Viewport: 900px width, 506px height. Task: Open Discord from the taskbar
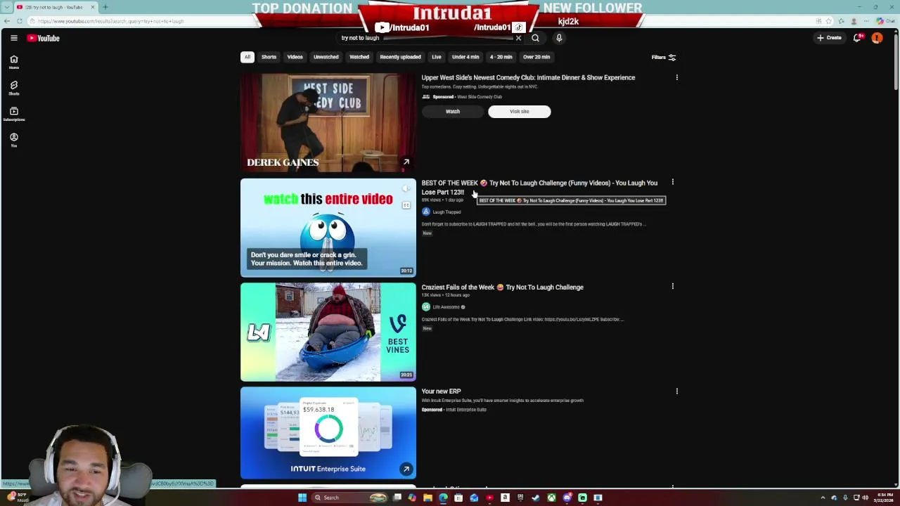click(567, 498)
